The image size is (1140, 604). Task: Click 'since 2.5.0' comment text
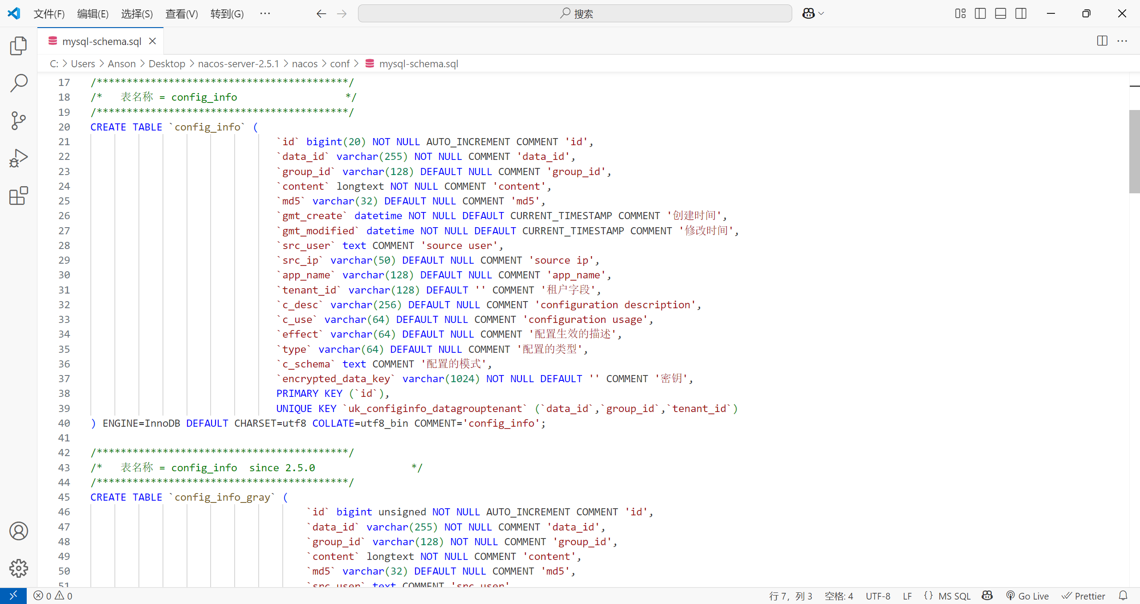click(282, 468)
